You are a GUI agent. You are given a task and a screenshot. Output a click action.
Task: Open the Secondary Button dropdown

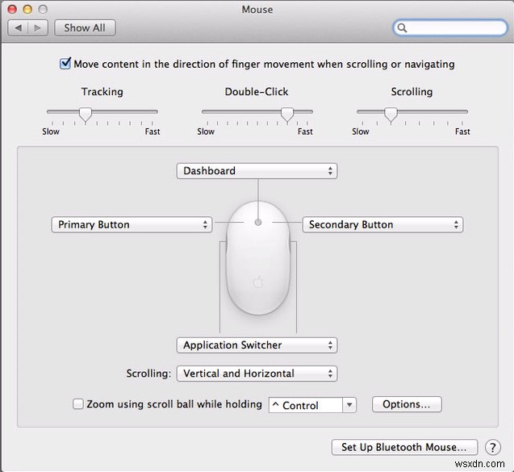coord(382,224)
